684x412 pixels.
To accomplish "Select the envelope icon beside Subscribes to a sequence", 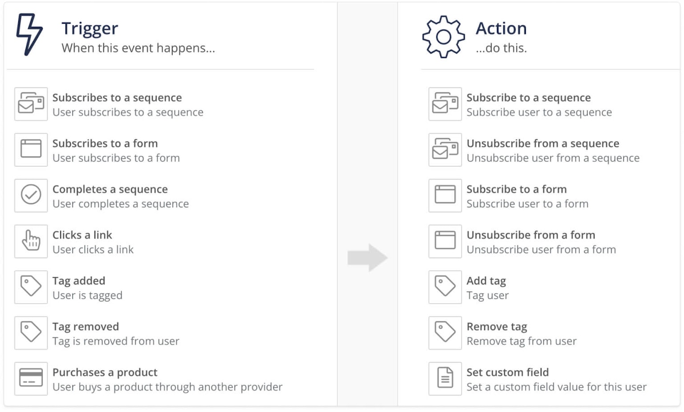I will coord(31,104).
